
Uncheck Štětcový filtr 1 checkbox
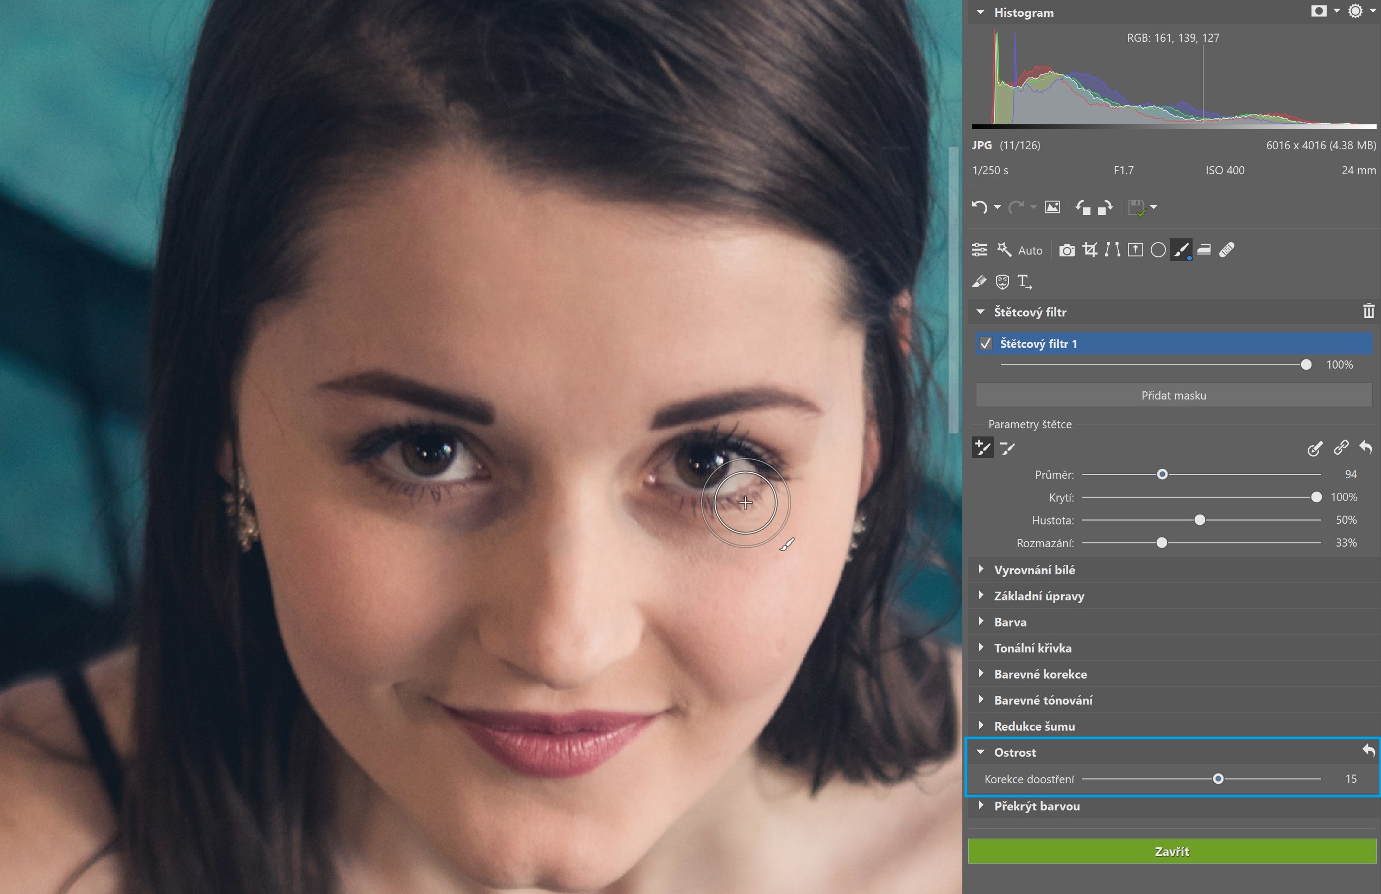coord(985,344)
